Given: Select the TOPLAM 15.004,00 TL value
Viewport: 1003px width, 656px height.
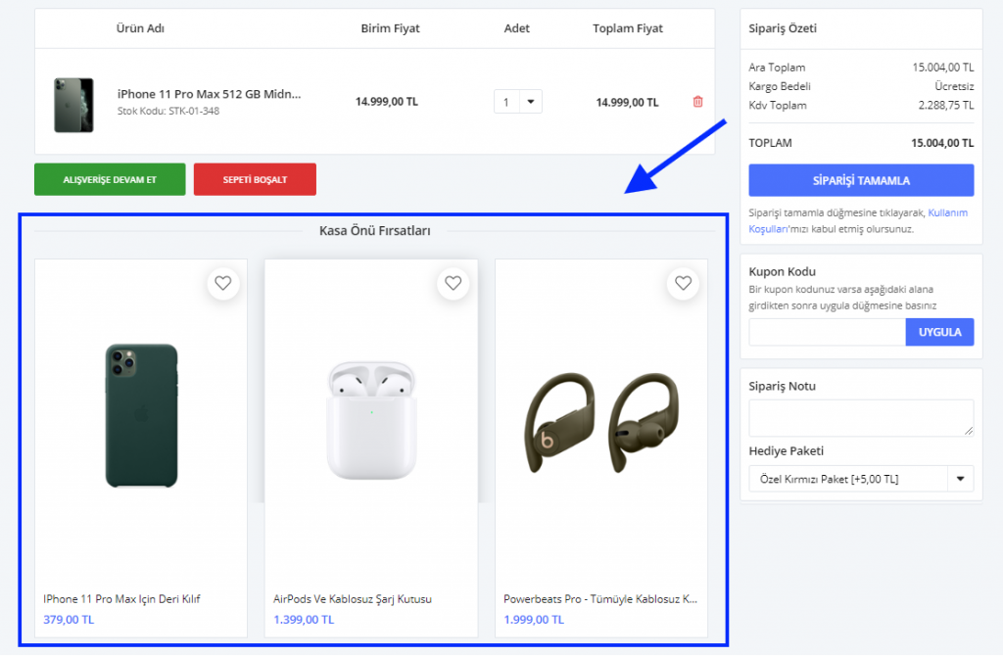Looking at the screenshot, I should click(x=942, y=143).
